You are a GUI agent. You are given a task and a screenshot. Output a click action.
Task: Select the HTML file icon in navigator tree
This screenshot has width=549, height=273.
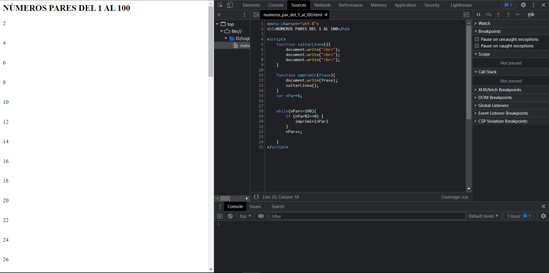tap(236, 45)
